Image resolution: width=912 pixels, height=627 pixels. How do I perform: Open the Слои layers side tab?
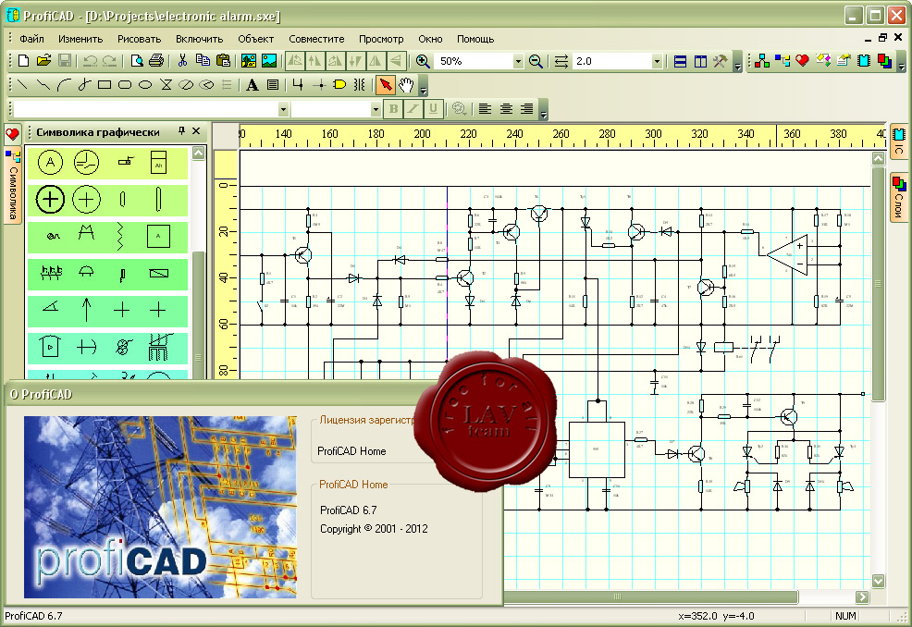pos(899,198)
